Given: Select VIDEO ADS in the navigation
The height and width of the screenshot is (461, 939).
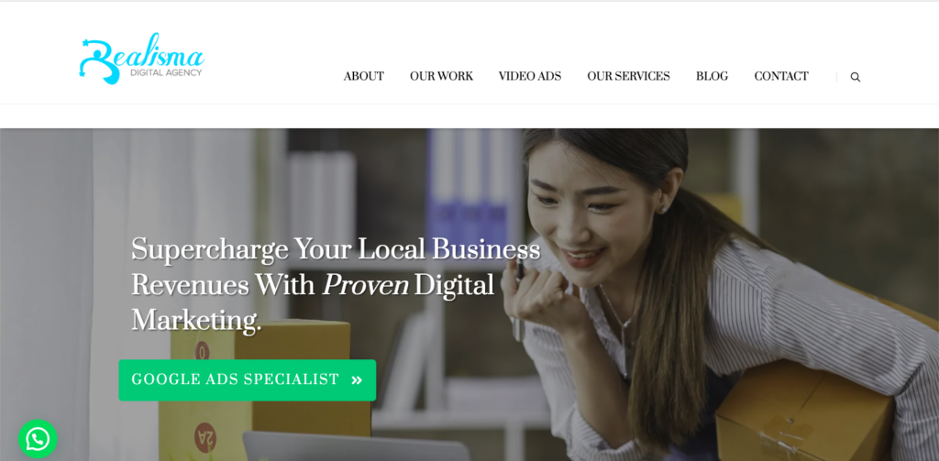Looking at the screenshot, I should 530,77.
